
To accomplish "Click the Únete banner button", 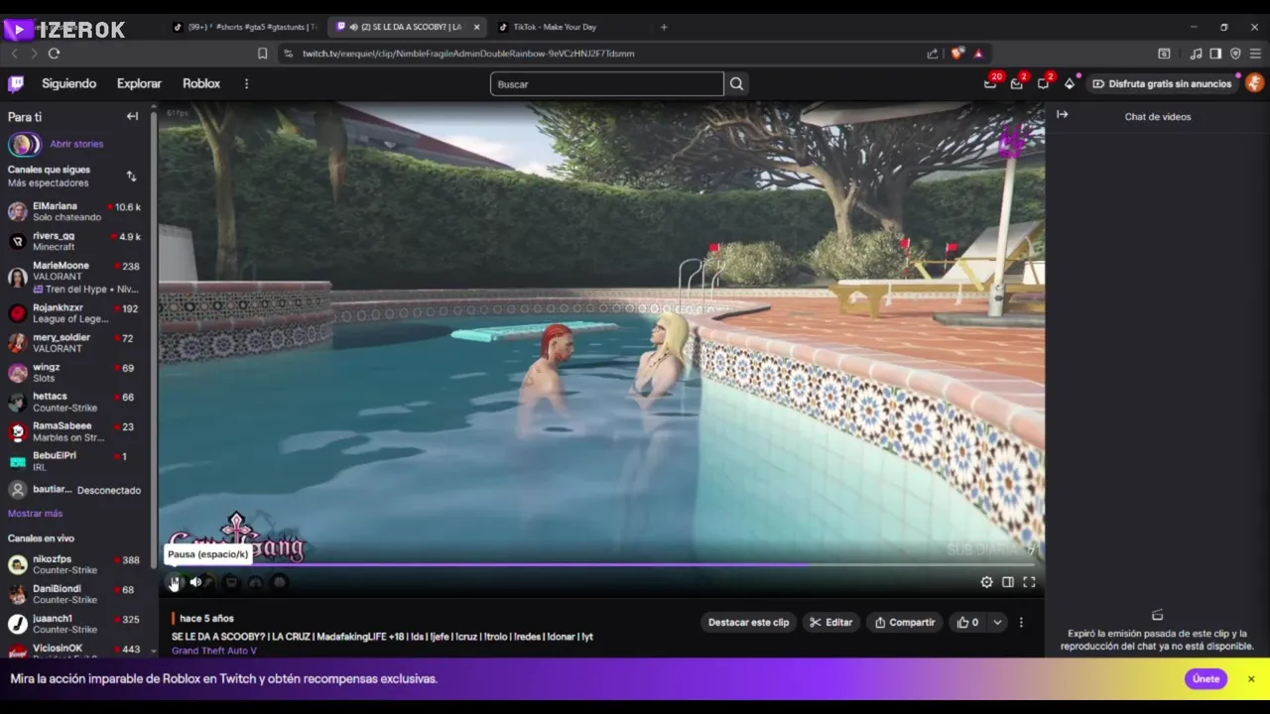I will [x=1206, y=679].
